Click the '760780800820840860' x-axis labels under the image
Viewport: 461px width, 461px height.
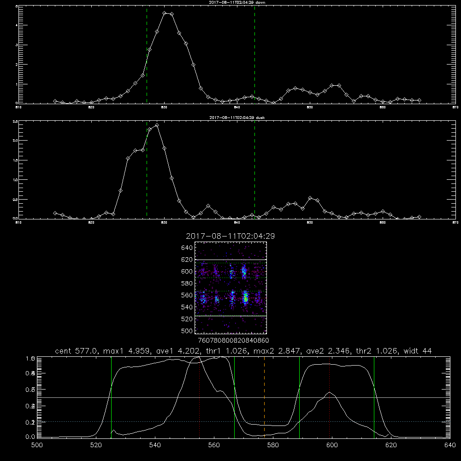pyautogui.click(x=233, y=341)
